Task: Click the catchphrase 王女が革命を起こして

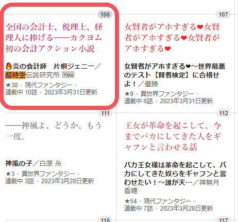Action: [x=173, y=136]
